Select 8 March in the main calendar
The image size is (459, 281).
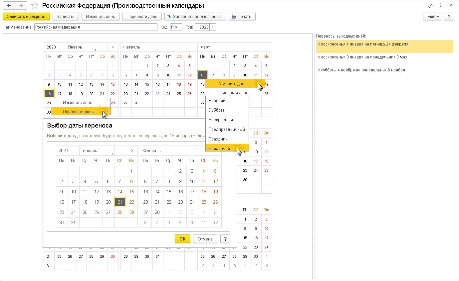[224, 75]
